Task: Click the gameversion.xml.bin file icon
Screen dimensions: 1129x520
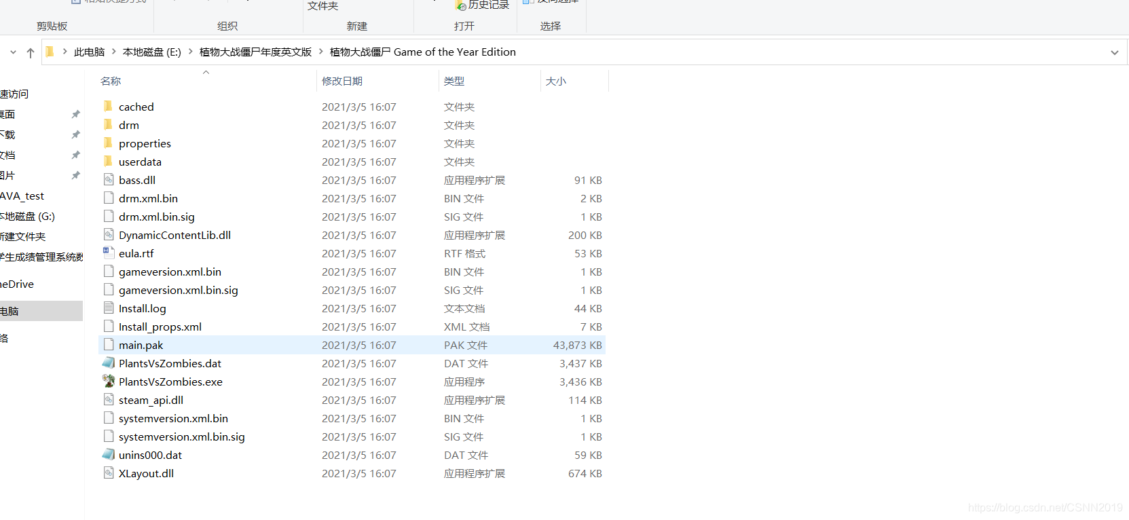Action: [109, 271]
